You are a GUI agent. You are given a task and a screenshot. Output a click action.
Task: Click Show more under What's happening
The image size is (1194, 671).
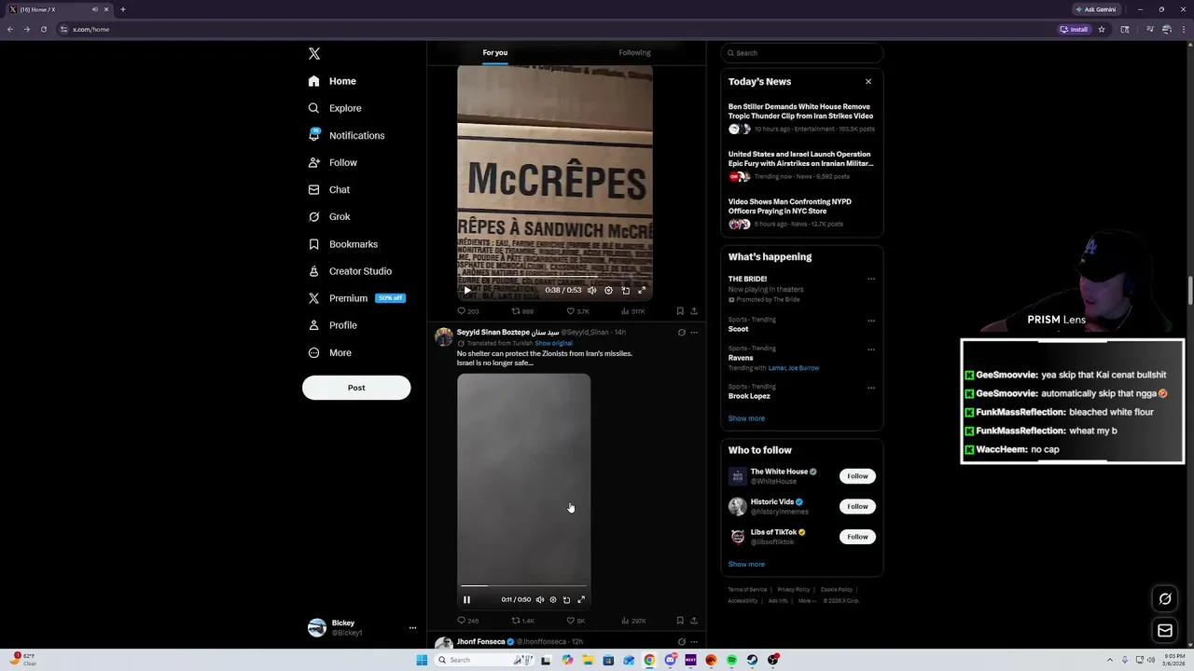tap(746, 418)
